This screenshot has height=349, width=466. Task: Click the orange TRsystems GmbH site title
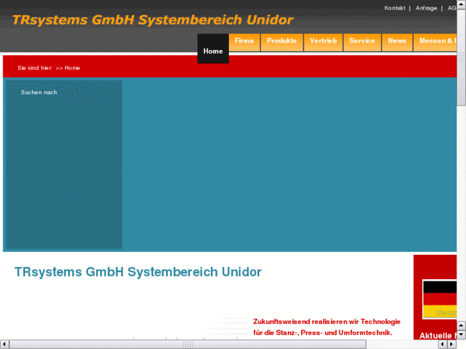[x=153, y=20]
